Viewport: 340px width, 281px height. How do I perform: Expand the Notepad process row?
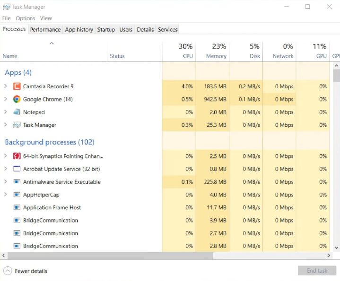click(x=6, y=112)
